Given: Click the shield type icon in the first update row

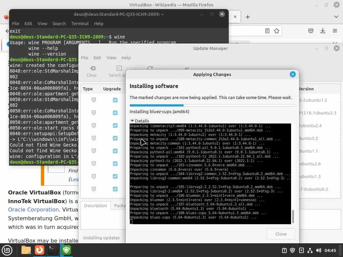Looking at the screenshot, I should [x=94, y=100].
